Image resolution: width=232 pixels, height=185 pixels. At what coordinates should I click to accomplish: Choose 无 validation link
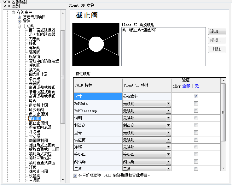[197, 86]
